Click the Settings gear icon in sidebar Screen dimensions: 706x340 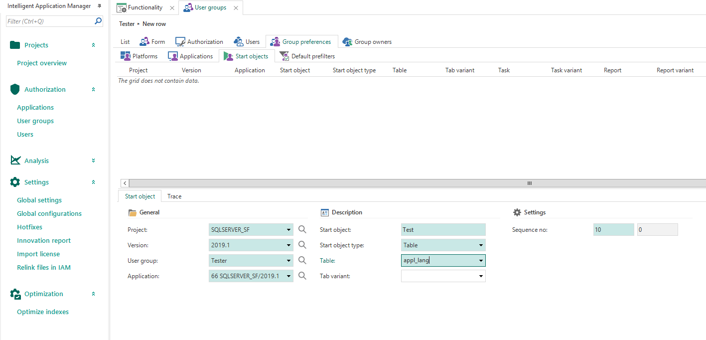tap(15, 182)
